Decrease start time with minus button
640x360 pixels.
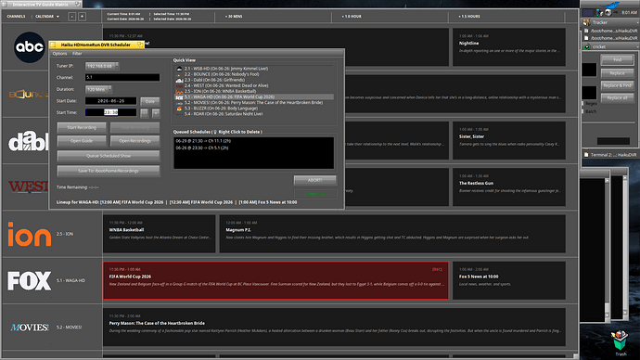[x=144, y=112]
